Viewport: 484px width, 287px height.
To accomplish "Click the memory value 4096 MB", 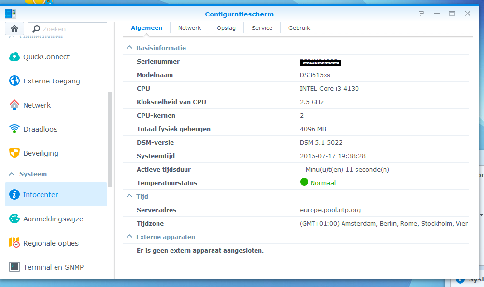I will pyautogui.click(x=313, y=129).
